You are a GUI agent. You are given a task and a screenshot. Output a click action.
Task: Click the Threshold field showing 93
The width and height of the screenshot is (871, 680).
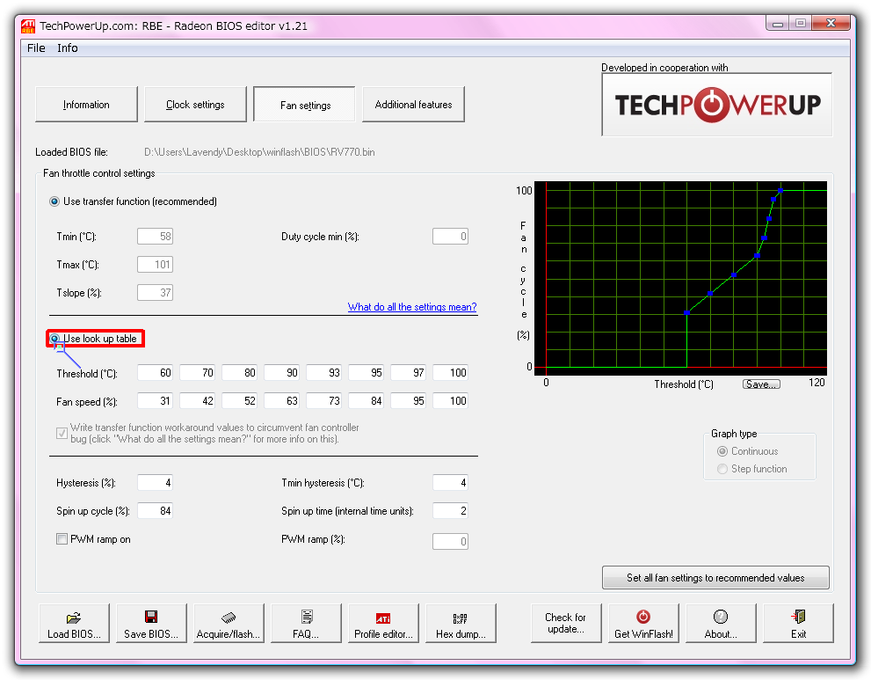click(x=323, y=372)
